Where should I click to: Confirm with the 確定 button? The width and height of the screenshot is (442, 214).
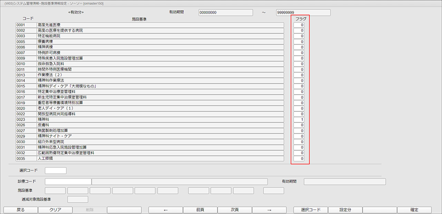414,210
